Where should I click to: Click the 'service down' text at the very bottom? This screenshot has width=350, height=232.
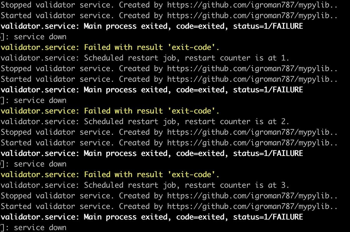pyautogui.click(x=40, y=228)
